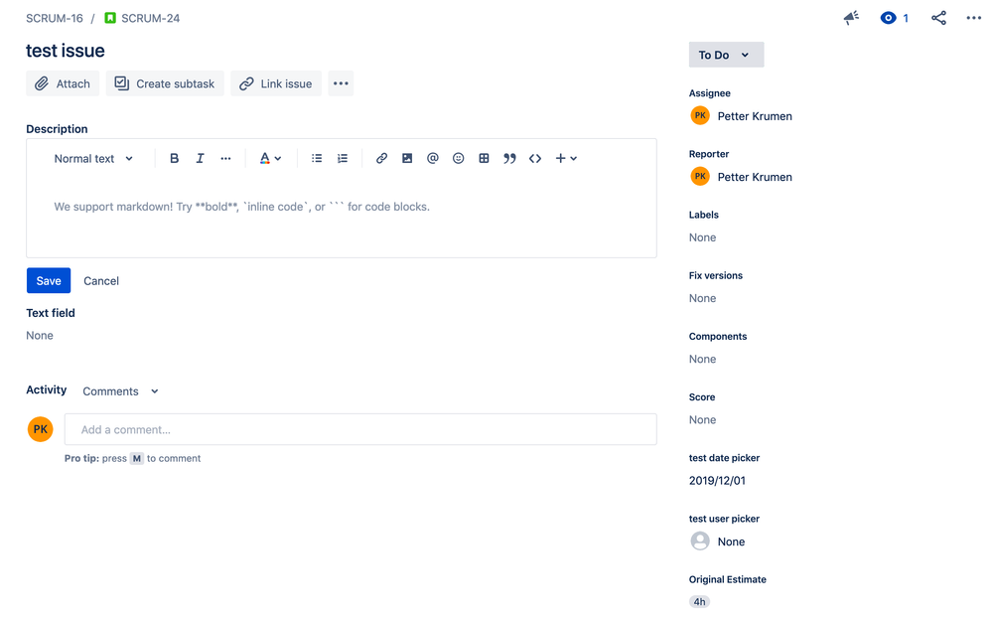992x617 pixels.
Task: Open top-right issue actions menu
Action: tap(974, 18)
